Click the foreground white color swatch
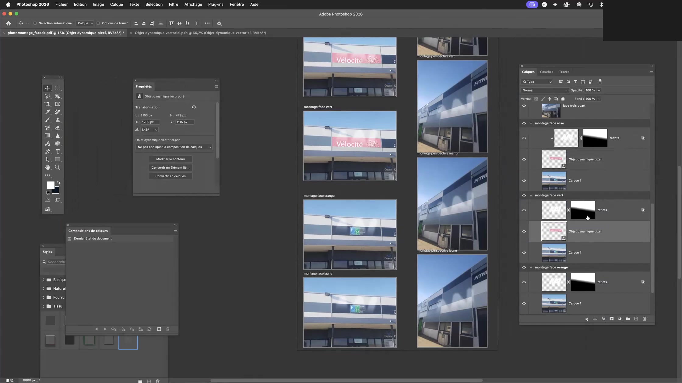This screenshot has height=383, width=682. (50, 185)
